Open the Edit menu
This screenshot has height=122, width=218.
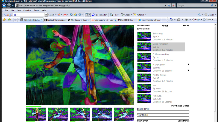12,10
